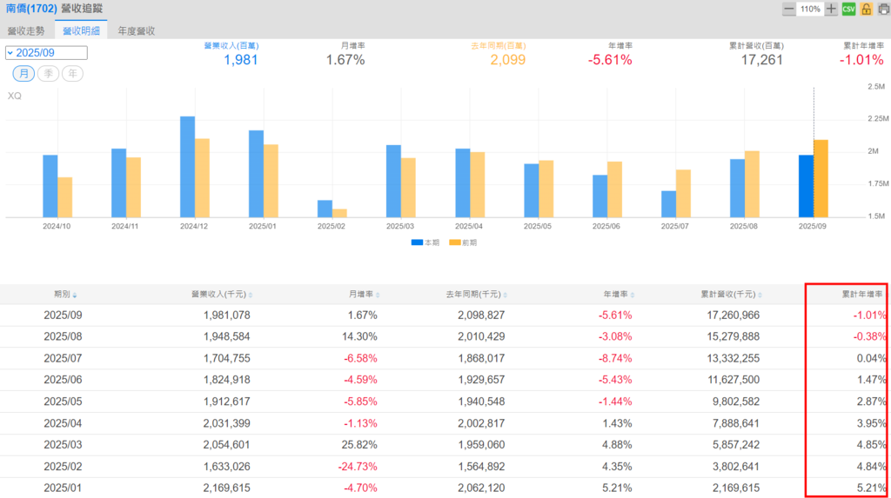Click last-year value 1,564,892
The height and width of the screenshot is (498, 891).
481,467
